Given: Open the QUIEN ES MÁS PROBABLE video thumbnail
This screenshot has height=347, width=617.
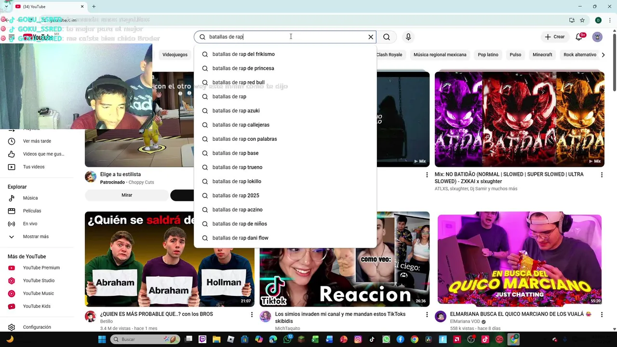Looking at the screenshot, I should click(x=170, y=259).
